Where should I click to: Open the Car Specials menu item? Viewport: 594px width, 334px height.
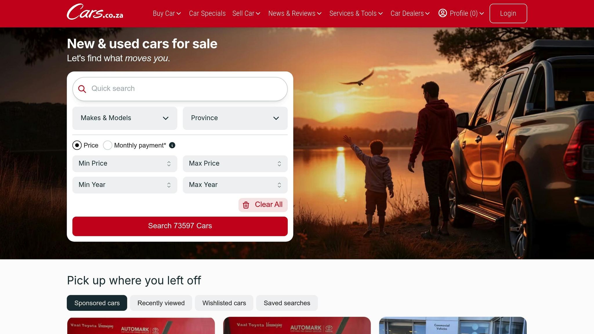(x=207, y=13)
